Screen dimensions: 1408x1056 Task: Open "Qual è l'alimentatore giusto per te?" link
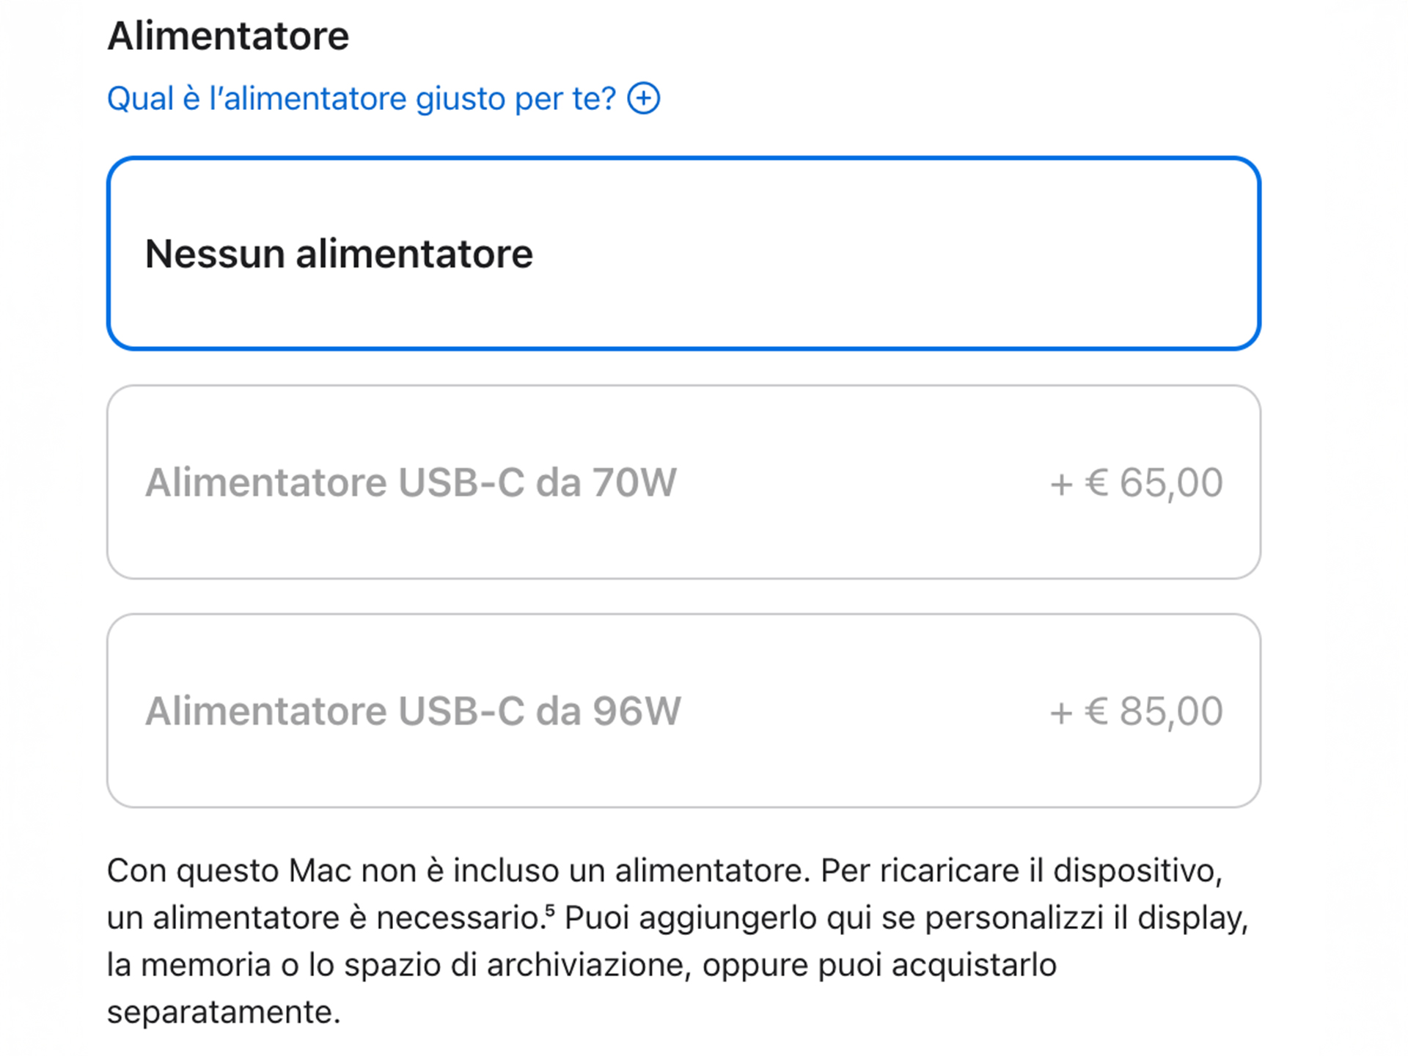[x=363, y=98]
